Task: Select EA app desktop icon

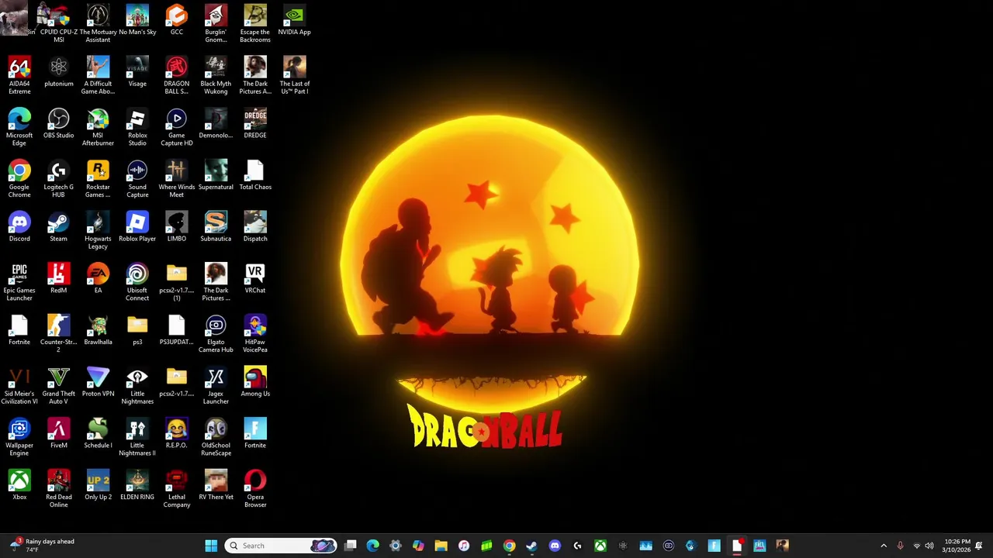Action: pyautogui.click(x=98, y=279)
